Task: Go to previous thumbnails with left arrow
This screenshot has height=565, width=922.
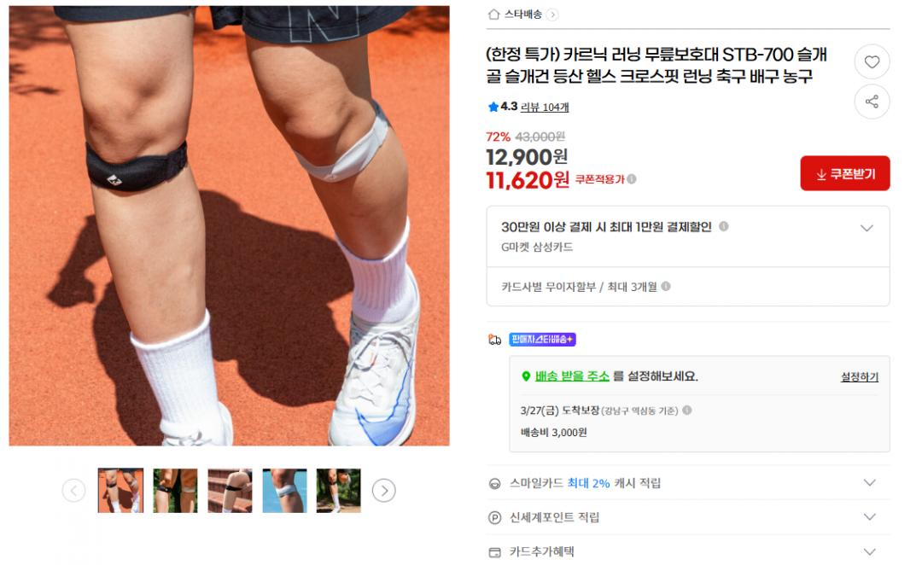Action: [x=73, y=491]
